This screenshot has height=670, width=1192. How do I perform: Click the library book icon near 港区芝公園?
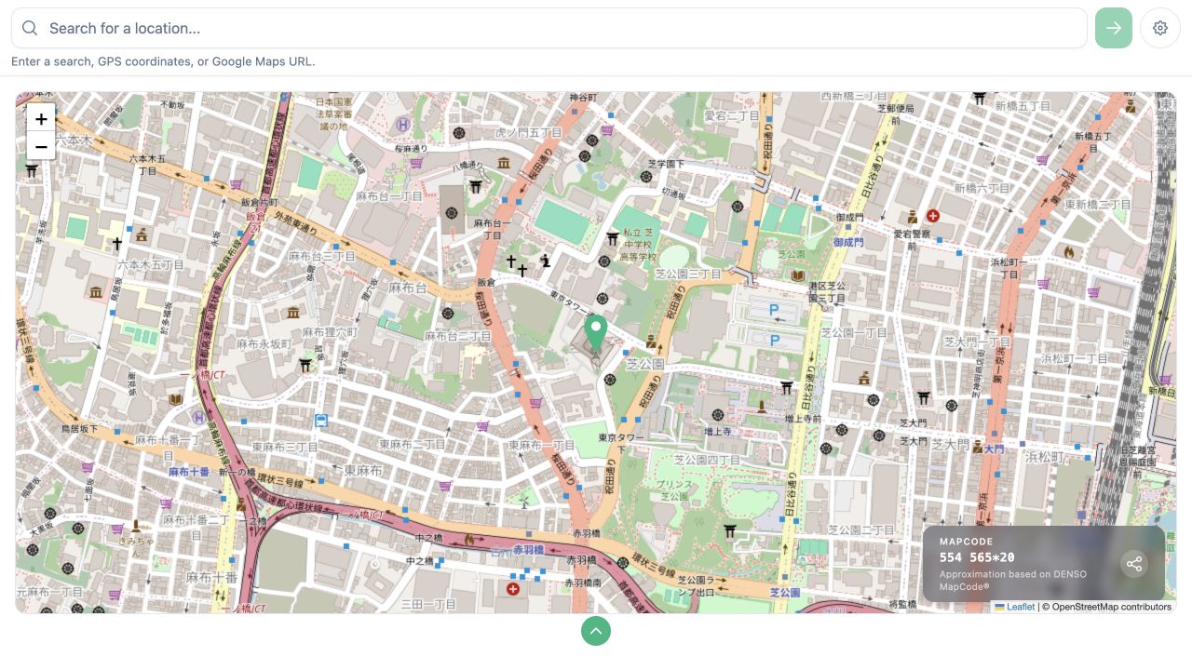[798, 275]
